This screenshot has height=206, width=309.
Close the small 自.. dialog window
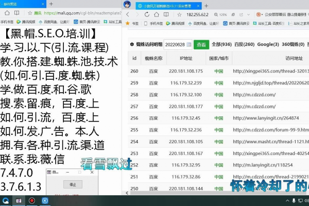pyautogui.click(x=92, y=173)
